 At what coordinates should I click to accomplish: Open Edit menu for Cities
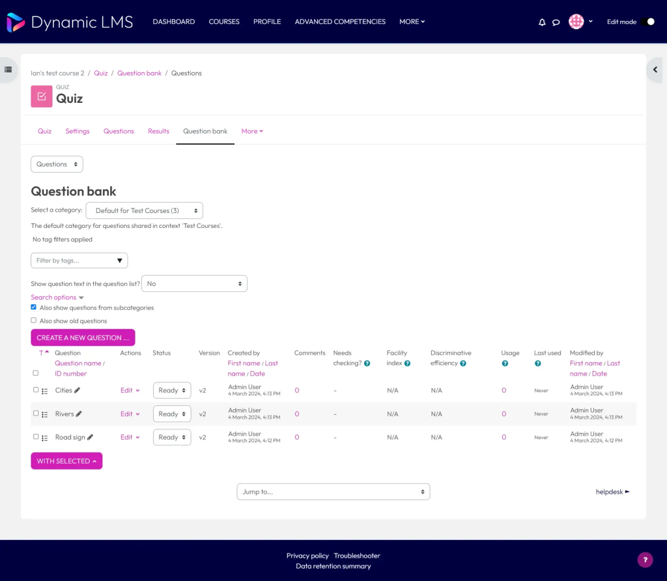tap(130, 390)
